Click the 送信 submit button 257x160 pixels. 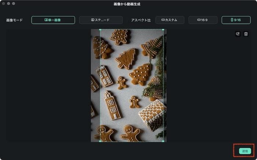(245, 151)
